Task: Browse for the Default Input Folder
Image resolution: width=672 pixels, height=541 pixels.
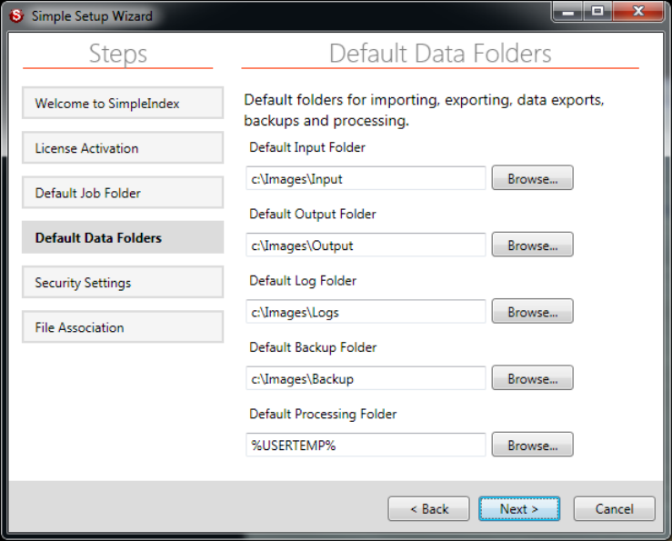Action: coord(532,179)
